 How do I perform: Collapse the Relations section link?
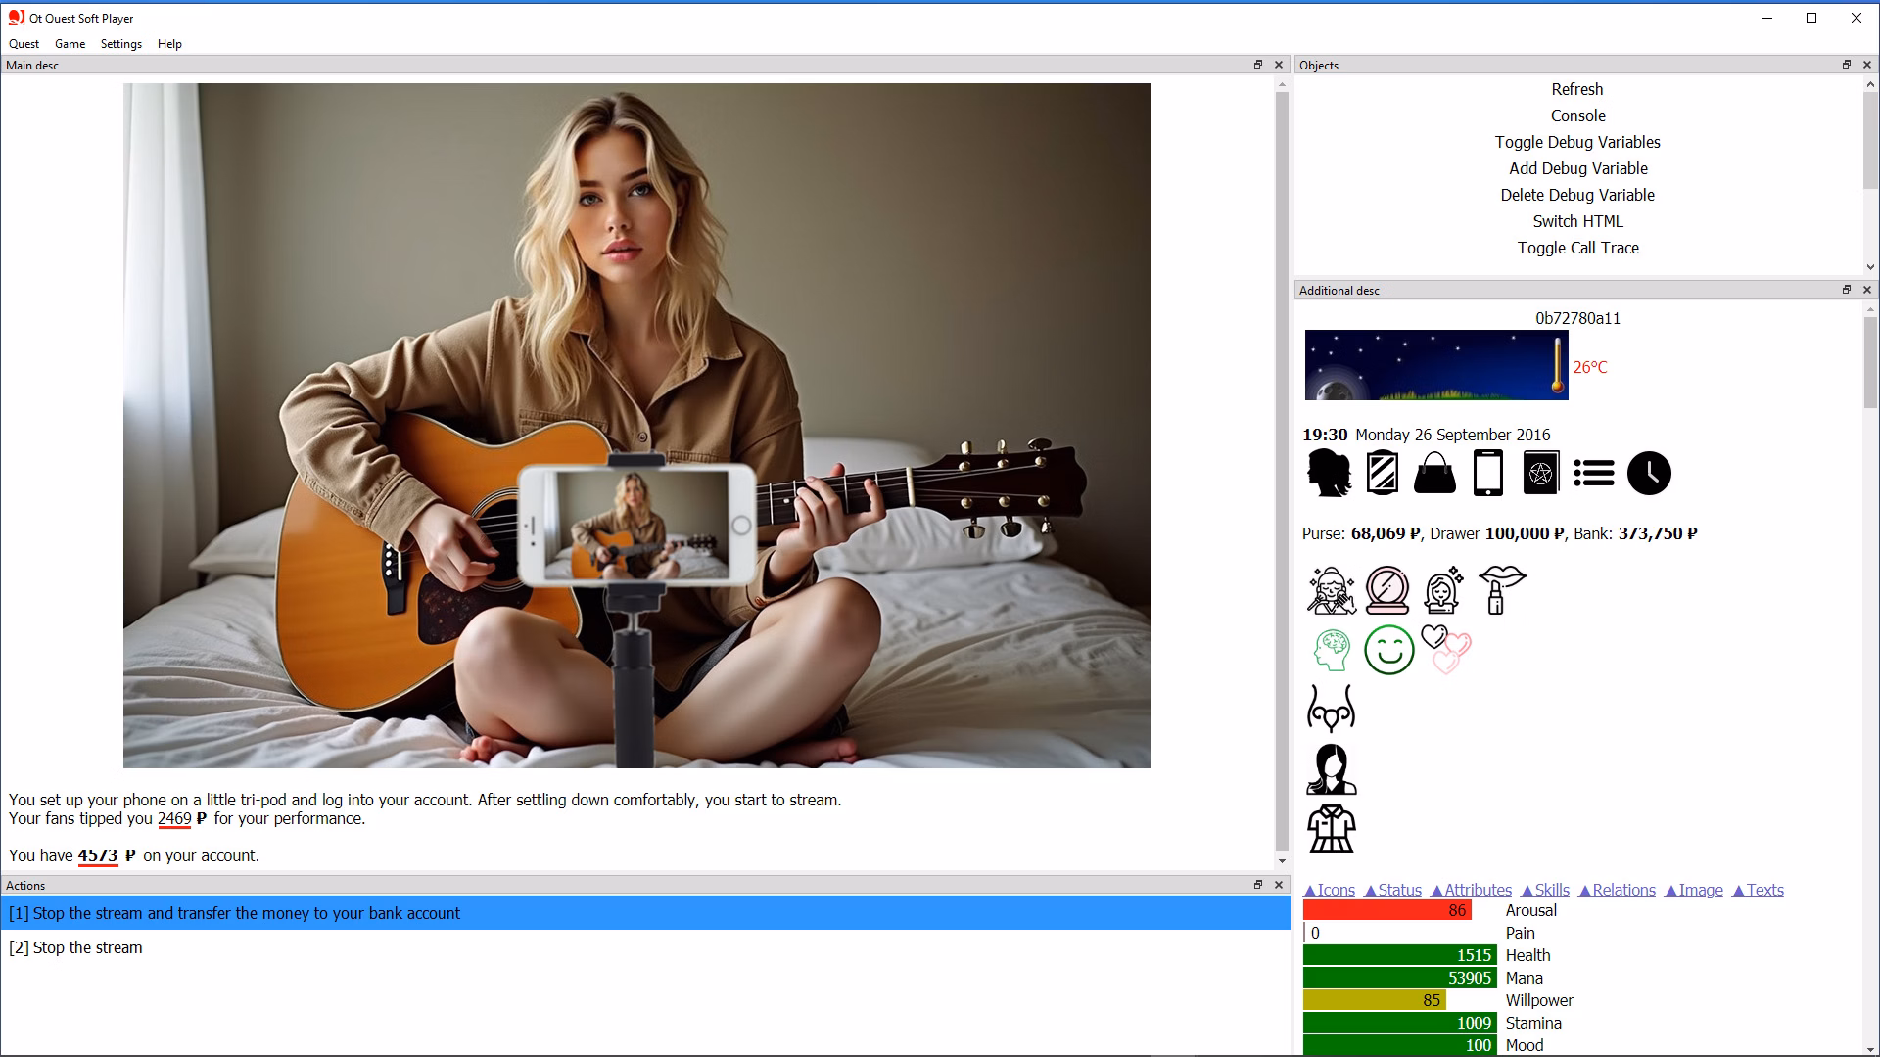coord(1617,890)
